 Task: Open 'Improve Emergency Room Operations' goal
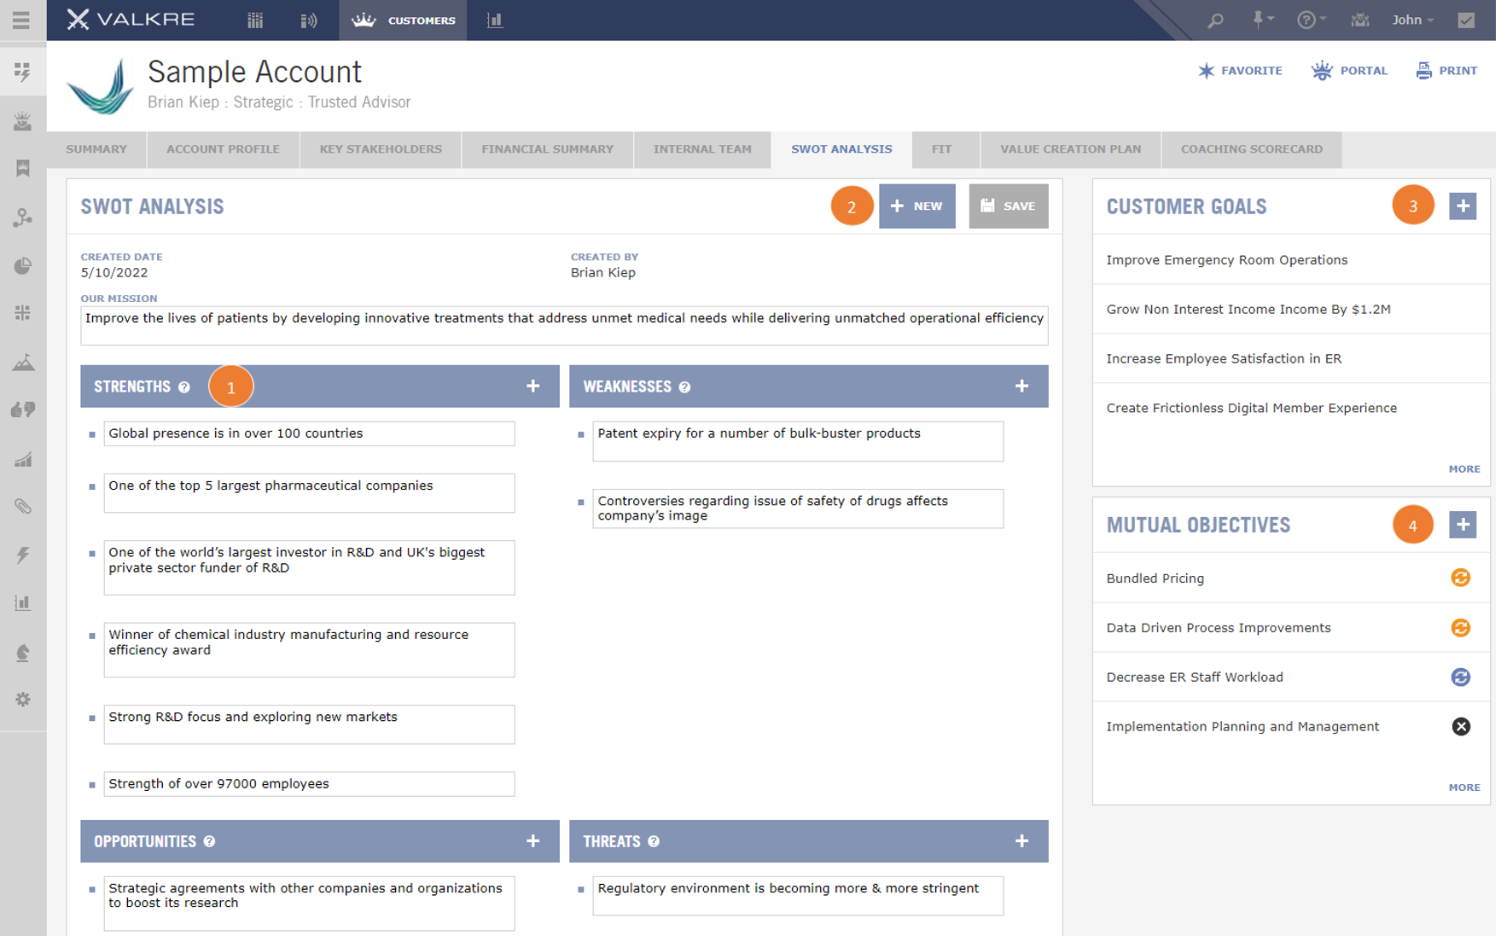click(x=1226, y=260)
